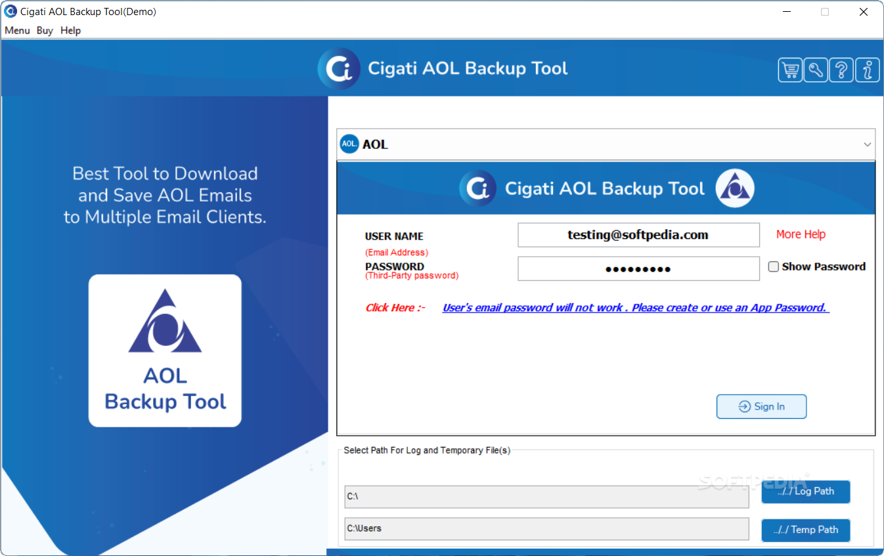Open the More Help link
This screenshot has width=884, height=556.
point(801,234)
